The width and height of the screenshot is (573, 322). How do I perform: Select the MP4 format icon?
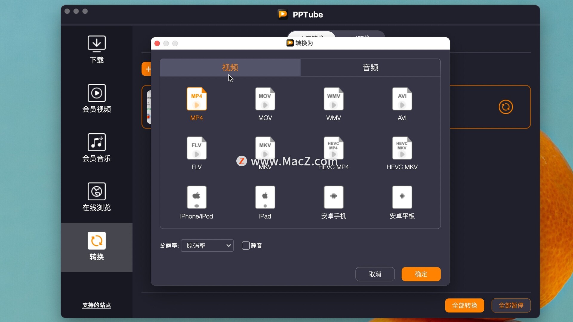pyautogui.click(x=196, y=99)
